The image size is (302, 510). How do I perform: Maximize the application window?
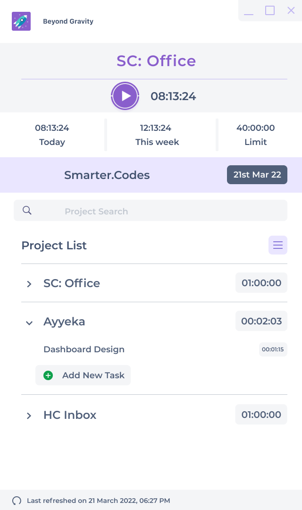[x=270, y=10]
